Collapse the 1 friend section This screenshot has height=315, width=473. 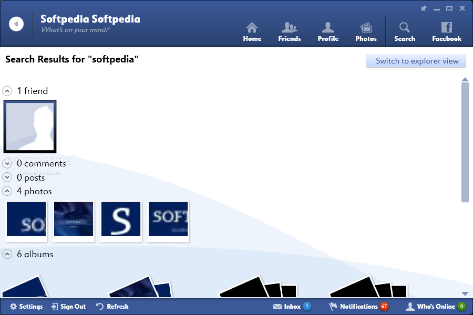[x=7, y=91]
